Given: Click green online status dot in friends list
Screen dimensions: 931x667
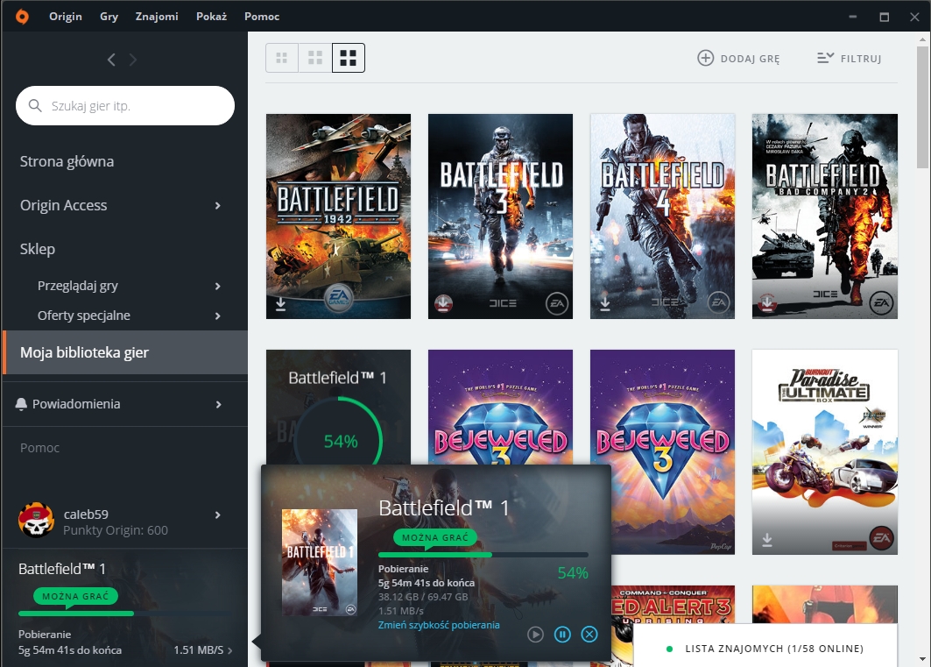Looking at the screenshot, I should tap(669, 649).
